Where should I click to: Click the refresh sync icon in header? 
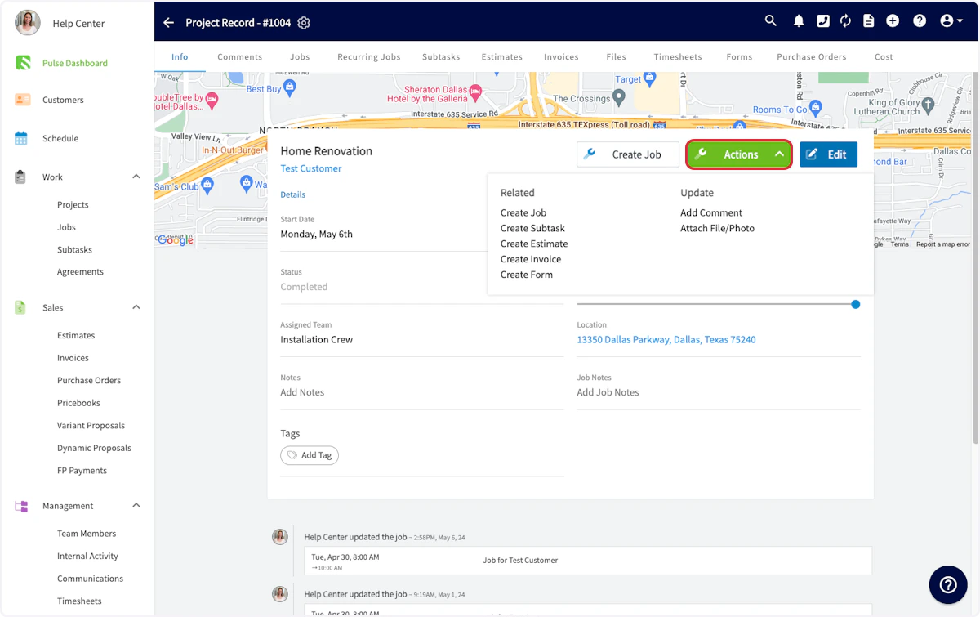[x=845, y=21]
